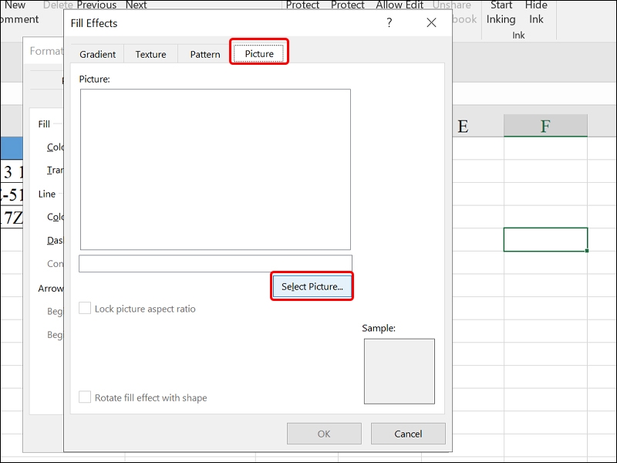This screenshot has width=617, height=463.
Task: Open Fill Effects help question mark
Action: 389,22
